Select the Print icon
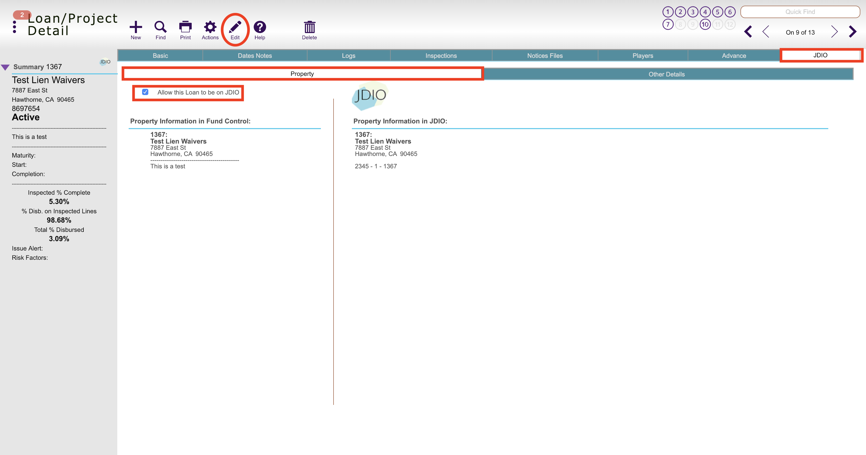The width and height of the screenshot is (866, 455). pyautogui.click(x=185, y=27)
